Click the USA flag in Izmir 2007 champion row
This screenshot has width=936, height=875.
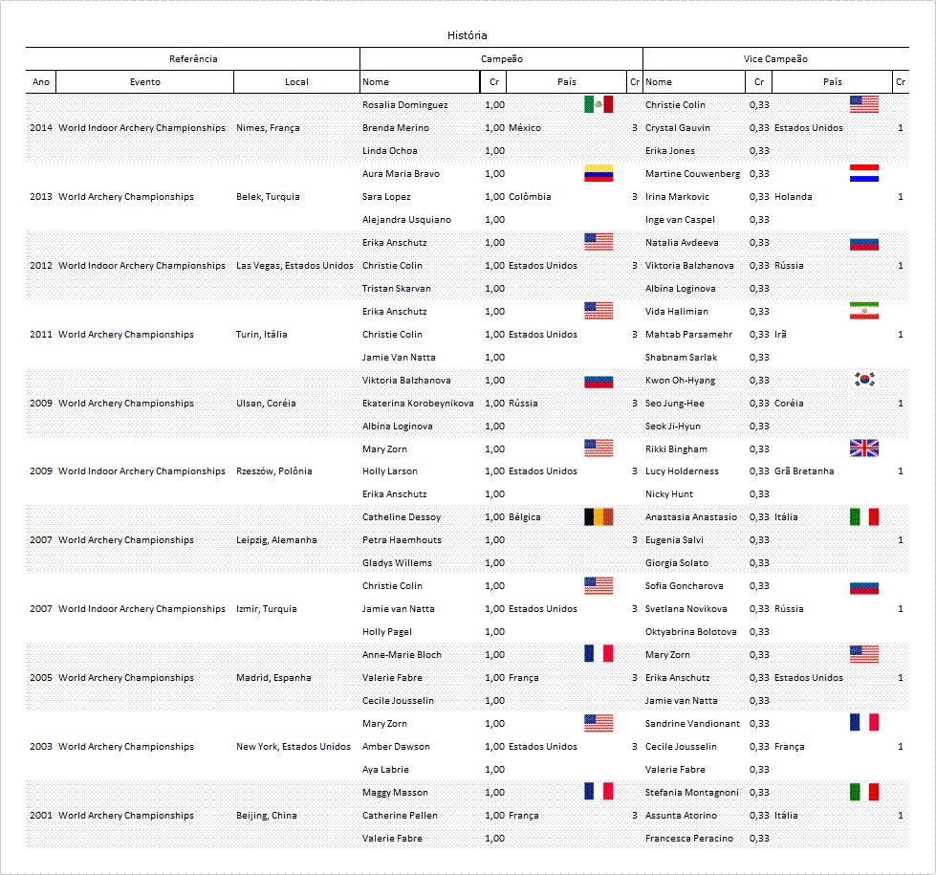[x=599, y=585]
